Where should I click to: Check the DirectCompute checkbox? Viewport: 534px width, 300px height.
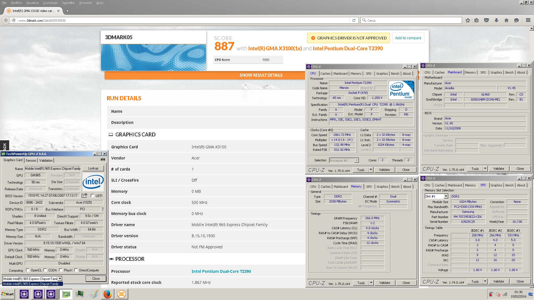76,270
